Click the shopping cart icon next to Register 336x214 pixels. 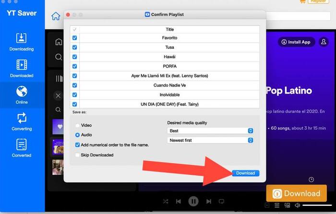pyautogui.click(x=303, y=1)
